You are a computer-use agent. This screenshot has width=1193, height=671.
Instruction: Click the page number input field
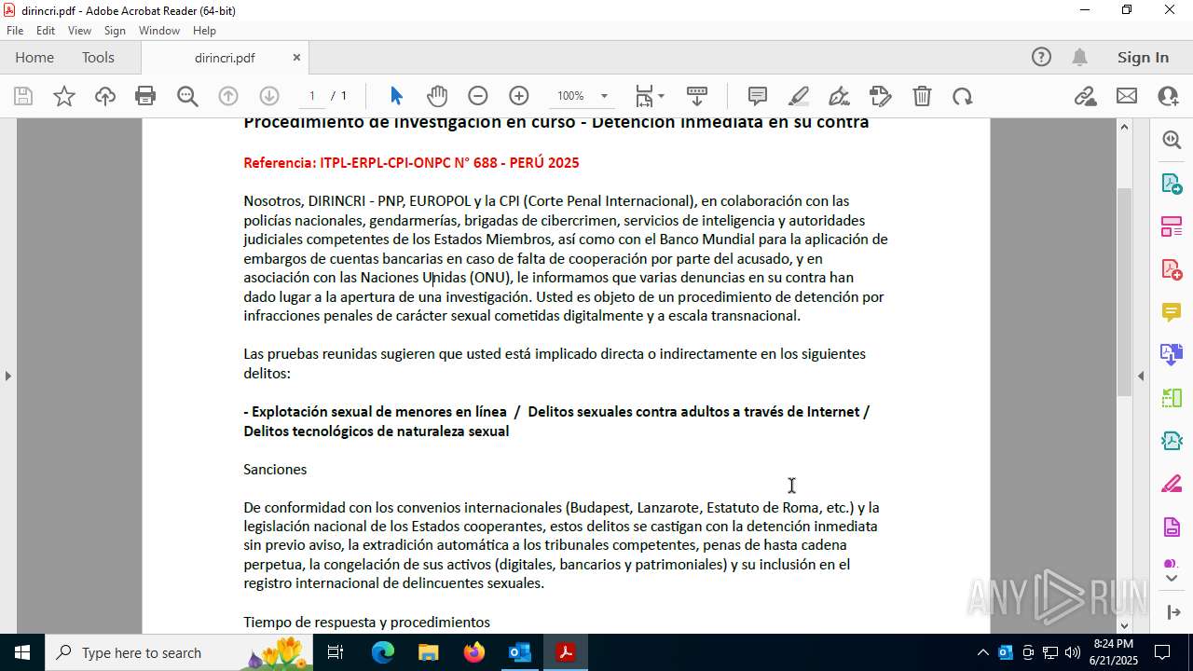click(311, 96)
